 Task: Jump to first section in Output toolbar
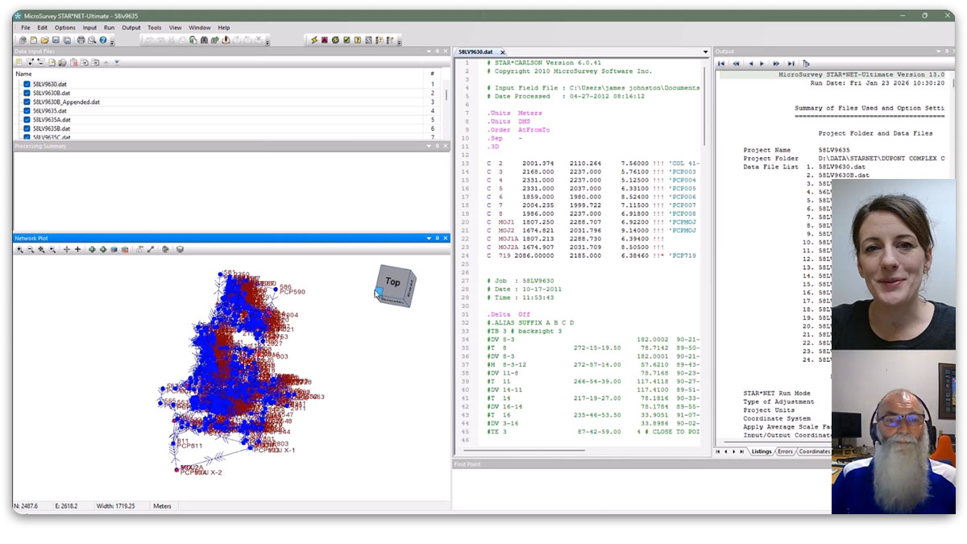(x=721, y=64)
